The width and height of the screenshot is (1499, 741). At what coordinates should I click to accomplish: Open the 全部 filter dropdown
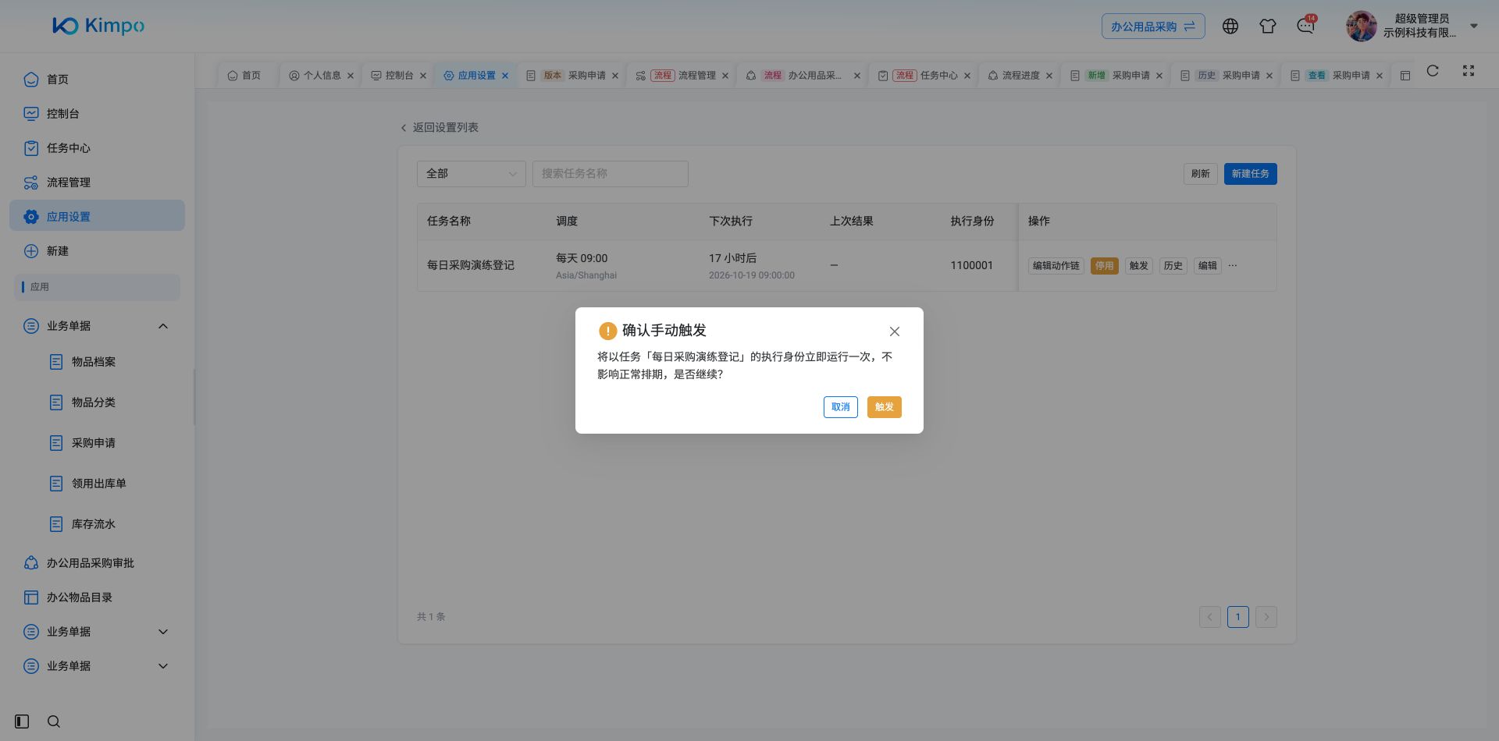(472, 174)
